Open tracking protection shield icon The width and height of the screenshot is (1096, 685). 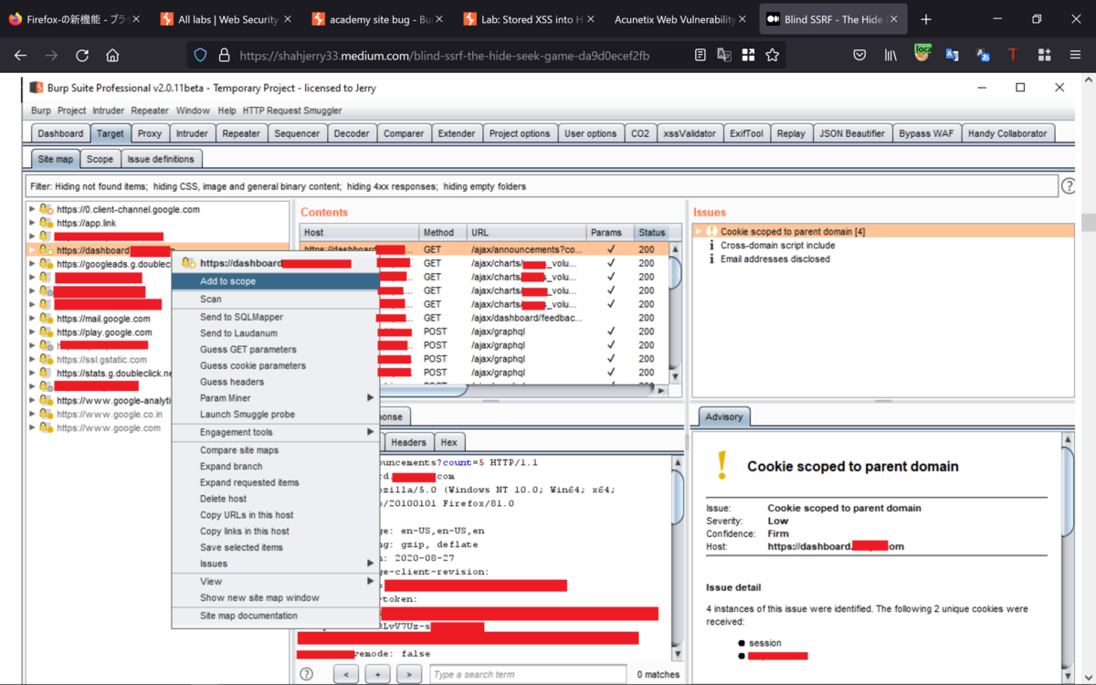click(201, 56)
